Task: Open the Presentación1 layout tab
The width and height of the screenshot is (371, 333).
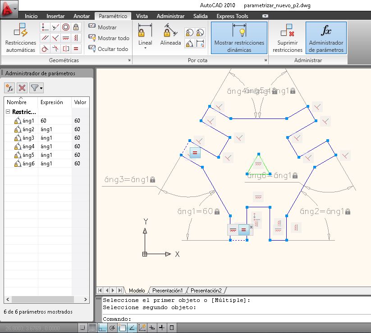Action: (x=167, y=291)
